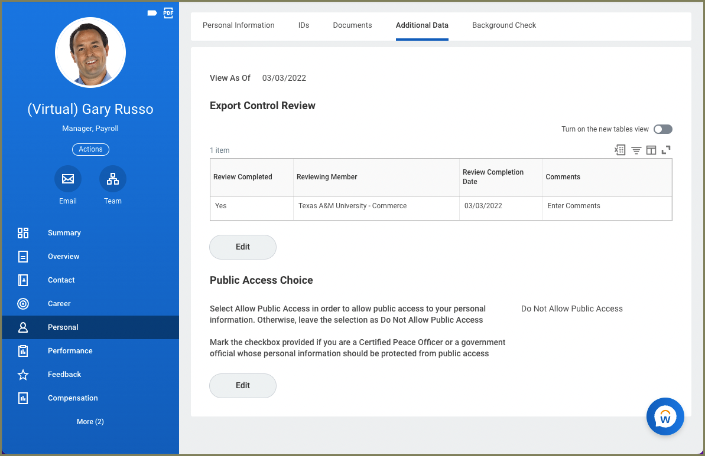Open the Documents tab

[x=352, y=25]
